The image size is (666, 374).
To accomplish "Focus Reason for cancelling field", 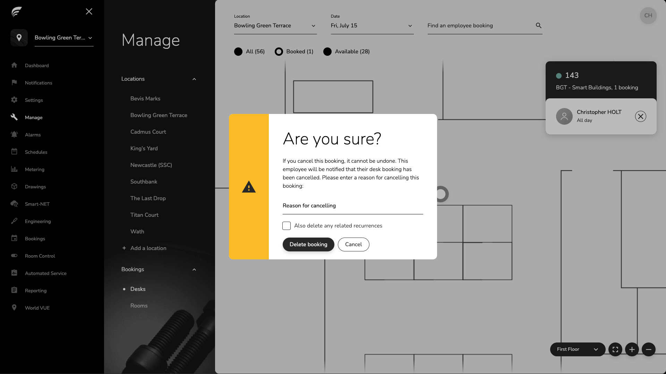I will (x=353, y=206).
